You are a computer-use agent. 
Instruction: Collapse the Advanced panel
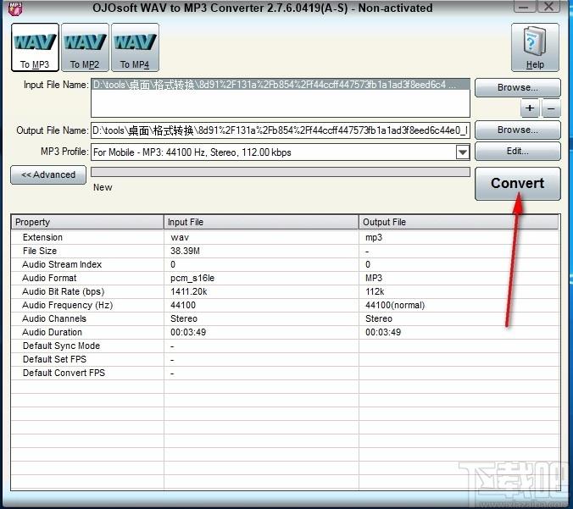48,175
